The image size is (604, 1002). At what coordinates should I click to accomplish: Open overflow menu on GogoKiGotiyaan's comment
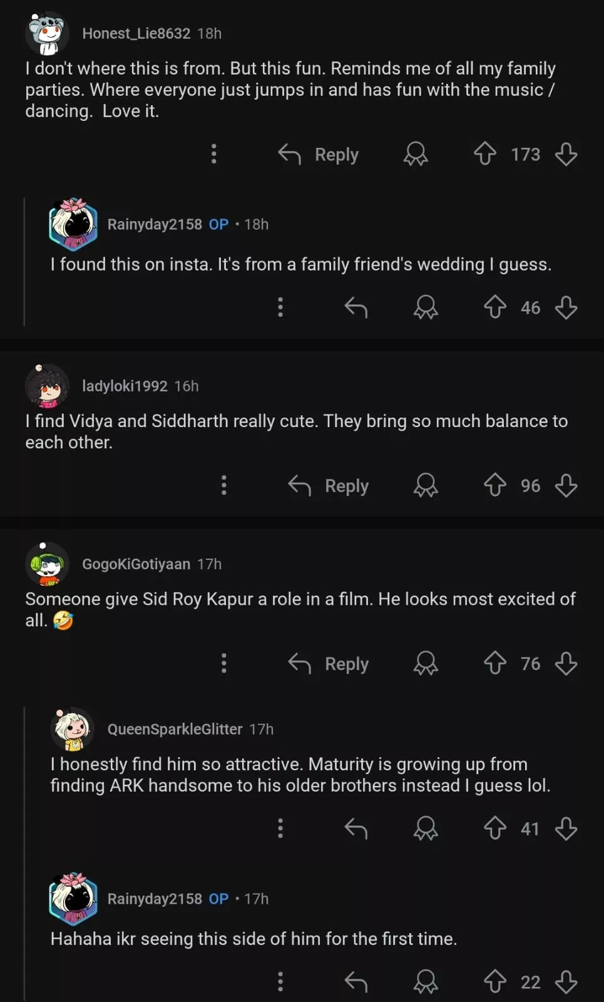click(224, 663)
